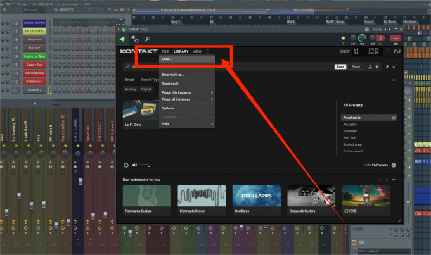Image resolution: width=431 pixels, height=255 pixels.
Task: Go to previous preset arrow in Kontakt title bar
Action: (x=385, y=29)
